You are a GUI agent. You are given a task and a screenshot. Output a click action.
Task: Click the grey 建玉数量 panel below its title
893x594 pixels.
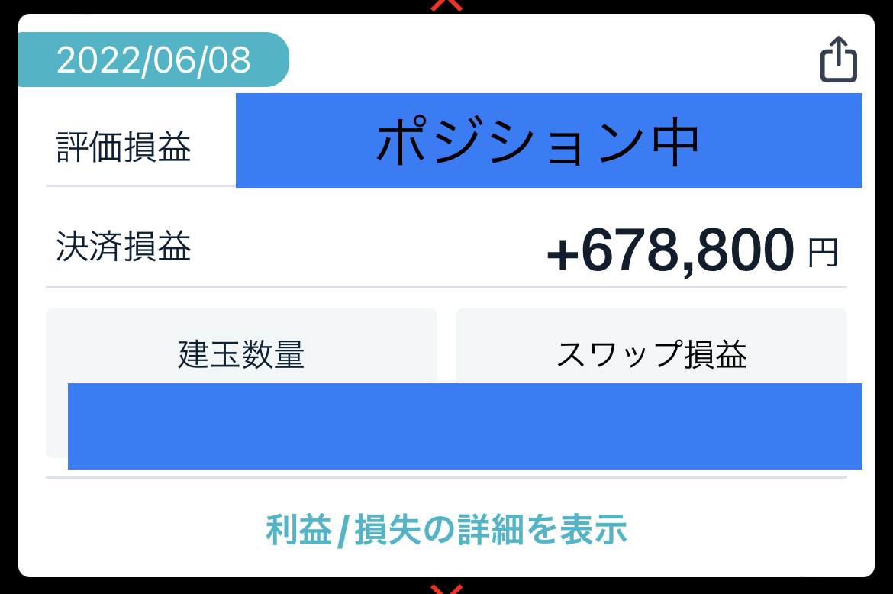[x=56, y=420]
